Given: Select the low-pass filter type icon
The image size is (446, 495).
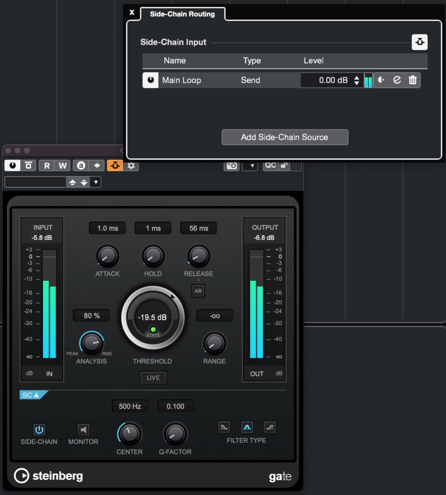Looking at the screenshot, I should pyautogui.click(x=224, y=427).
